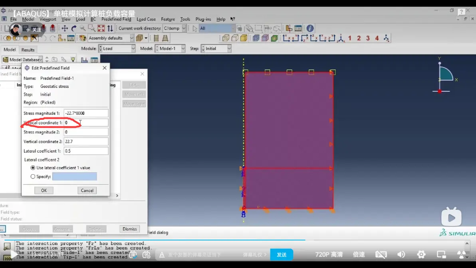Open the playback speed menu

pyautogui.click(x=359, y=254)
